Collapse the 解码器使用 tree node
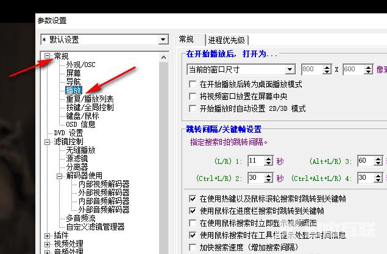Viewport: 387px width, 254px height. point(59,176)
